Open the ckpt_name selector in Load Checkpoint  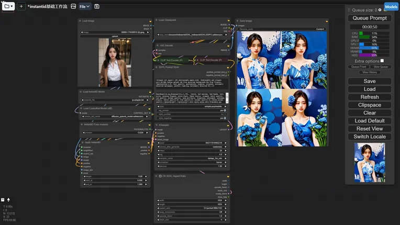coord(192,35)
